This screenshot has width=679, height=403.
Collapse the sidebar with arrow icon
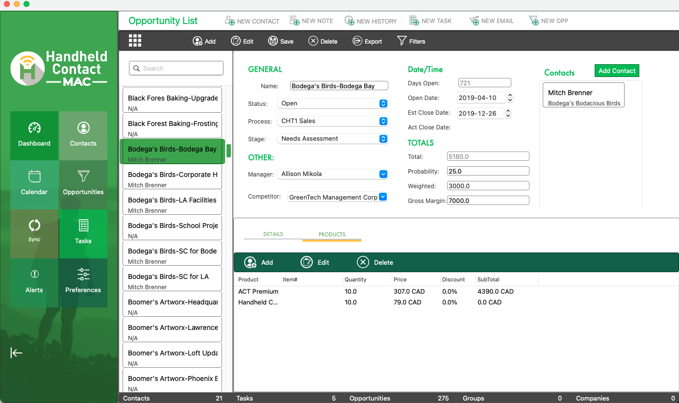tap(17, 353)
